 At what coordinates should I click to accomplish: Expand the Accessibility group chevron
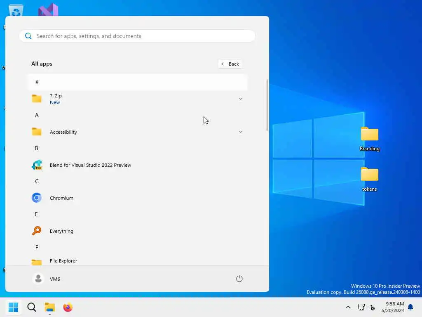(241, 132)
